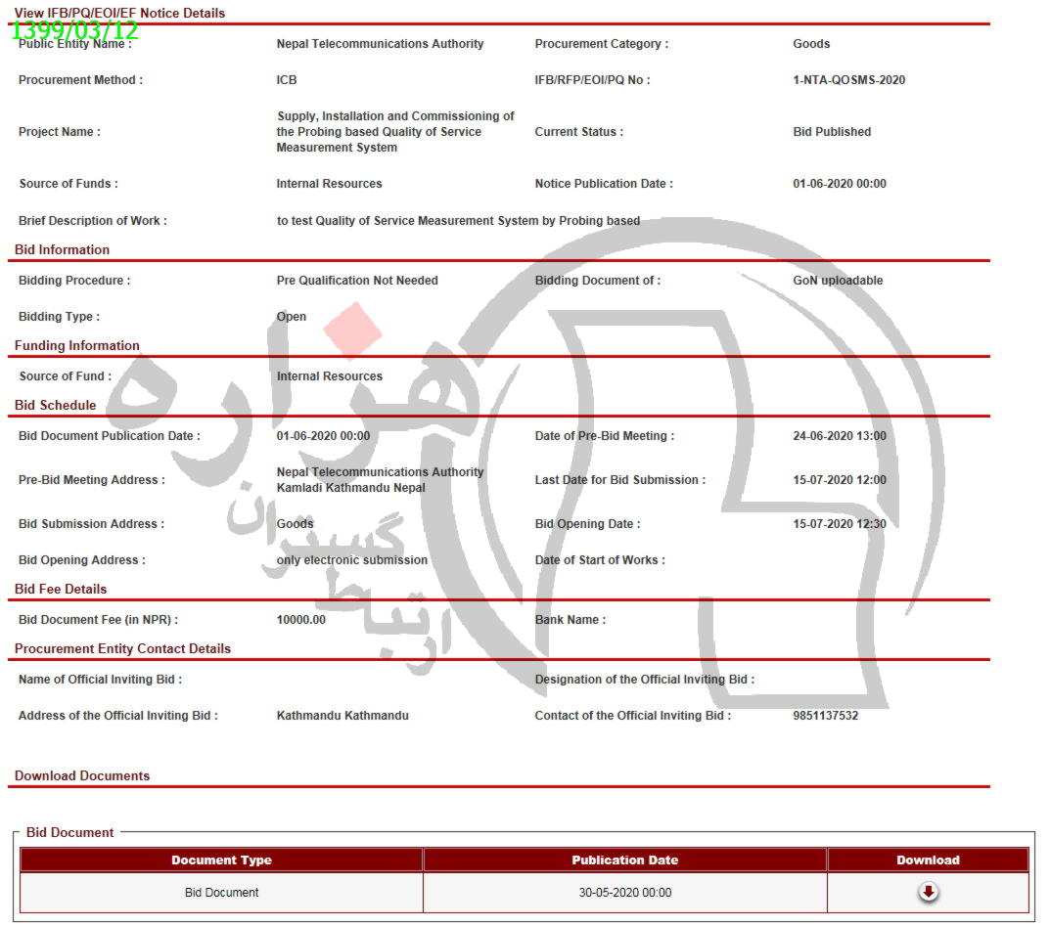Click the Bid Published status text
Screen dimensions: 1050x926
[831, 132]
